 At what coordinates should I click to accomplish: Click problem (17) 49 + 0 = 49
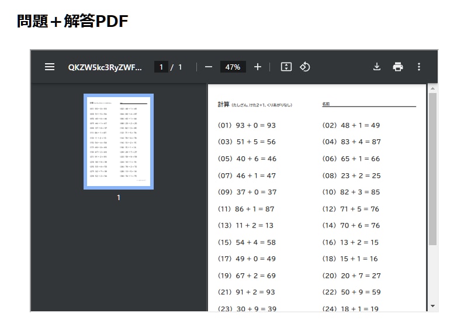(247, 259)
